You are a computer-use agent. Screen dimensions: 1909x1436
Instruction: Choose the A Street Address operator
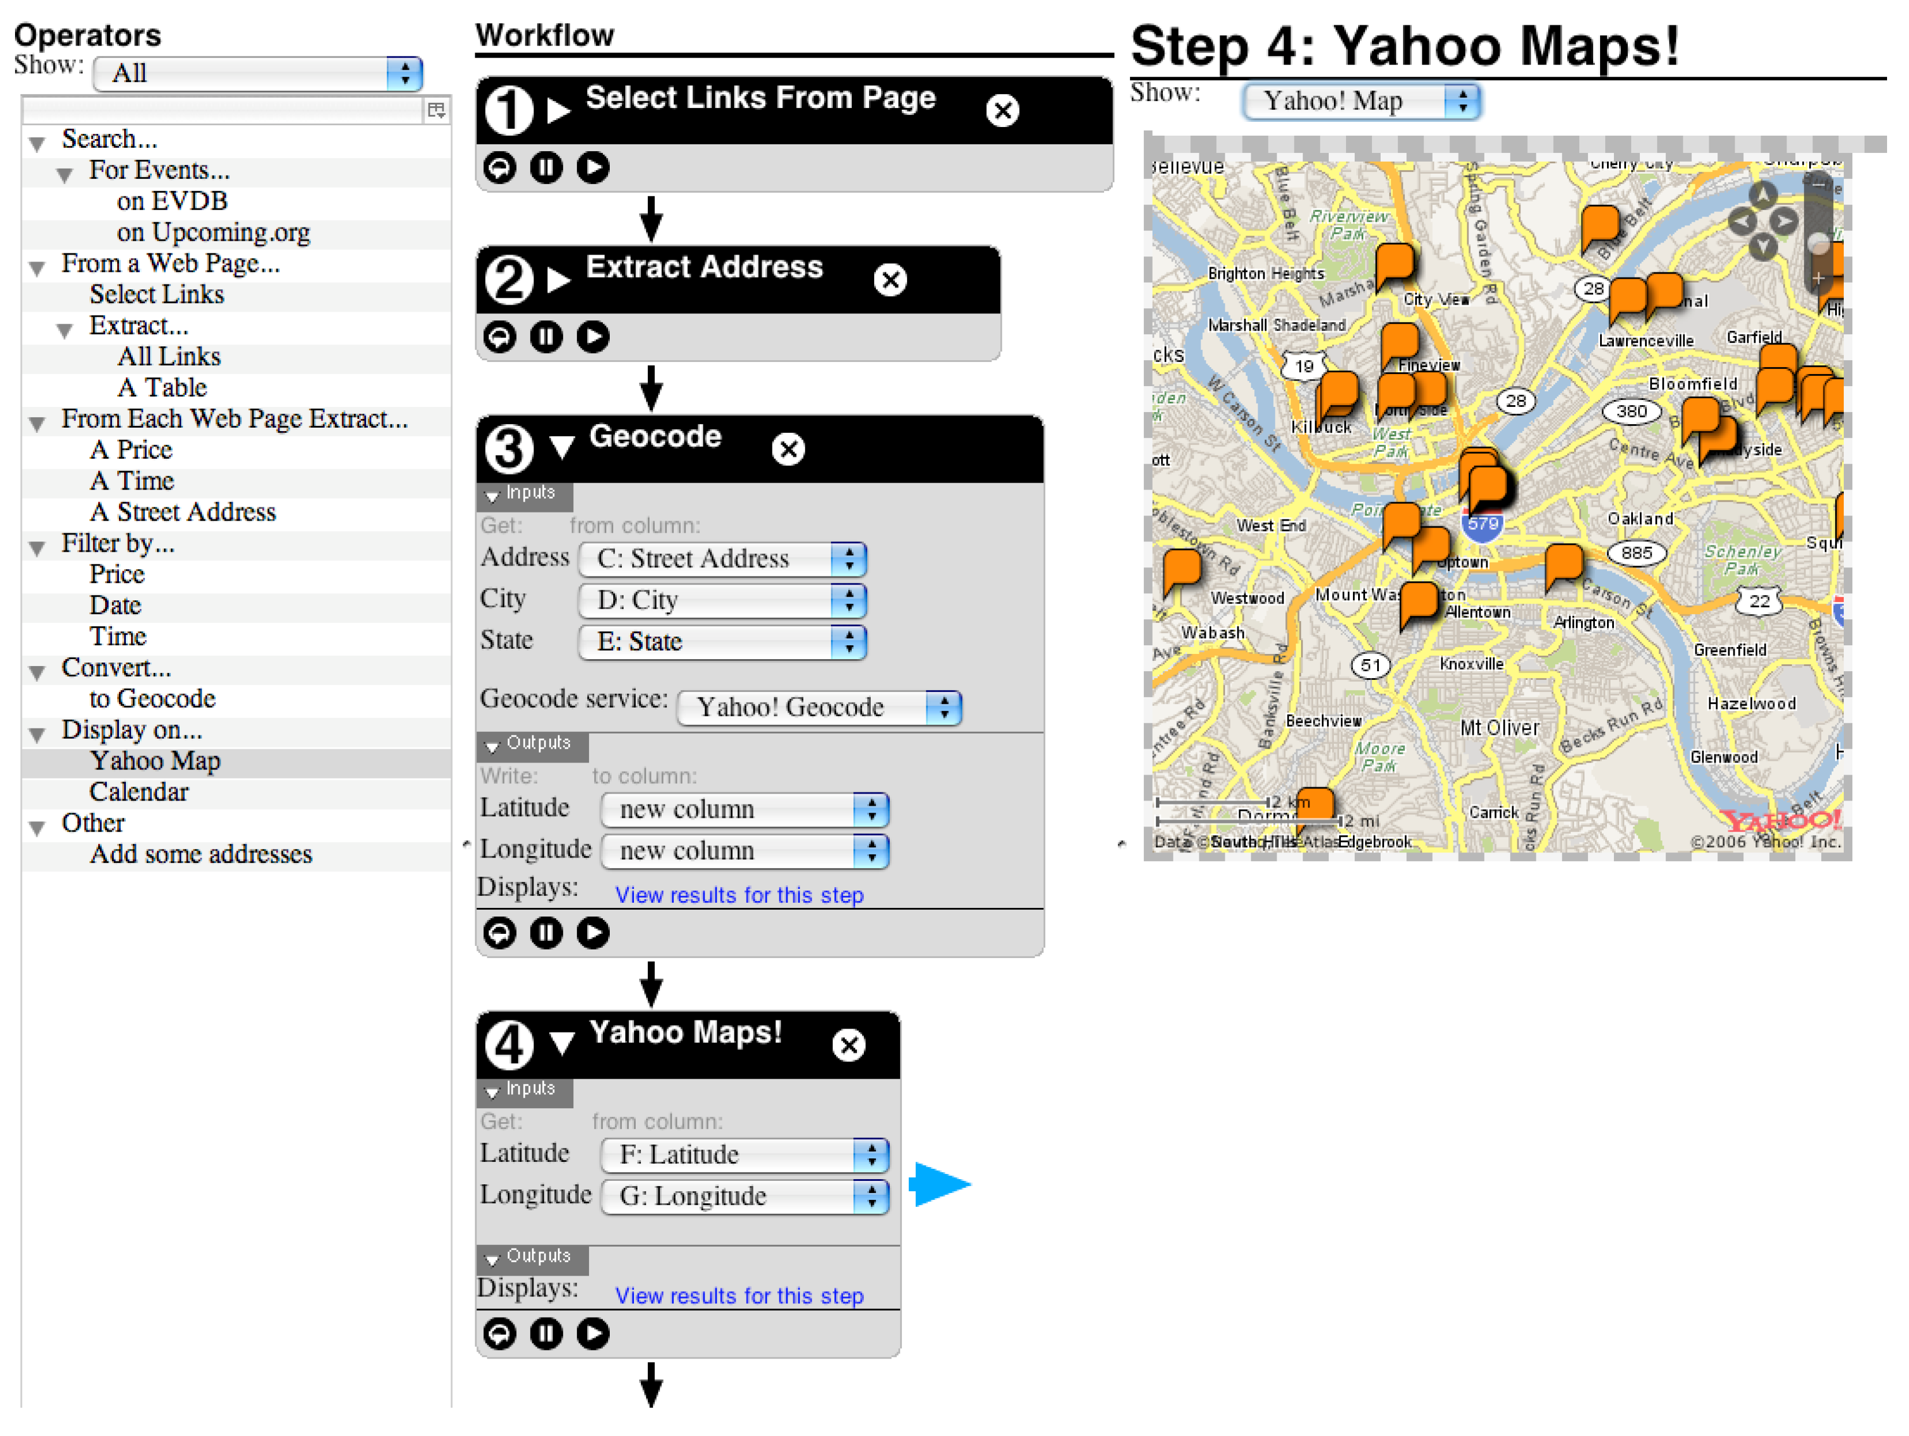pyautogui.click(x=183, y=513)
